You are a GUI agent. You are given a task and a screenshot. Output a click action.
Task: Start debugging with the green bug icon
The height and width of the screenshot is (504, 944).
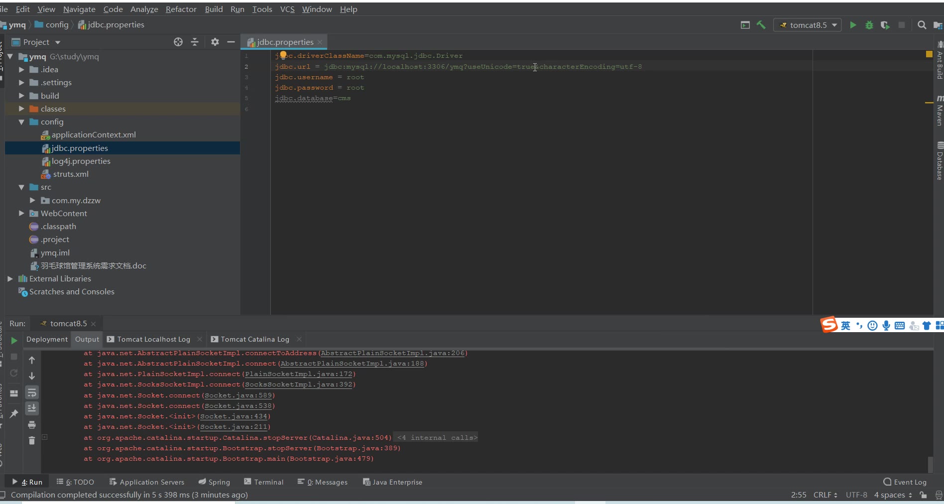(869, 25)
